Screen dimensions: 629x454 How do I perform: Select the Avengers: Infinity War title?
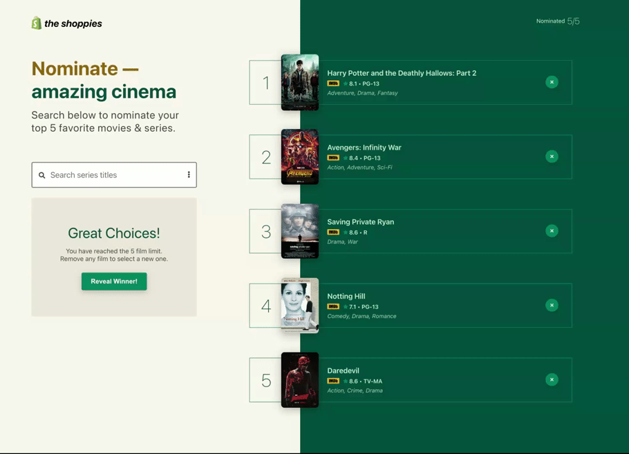(364, 148)
